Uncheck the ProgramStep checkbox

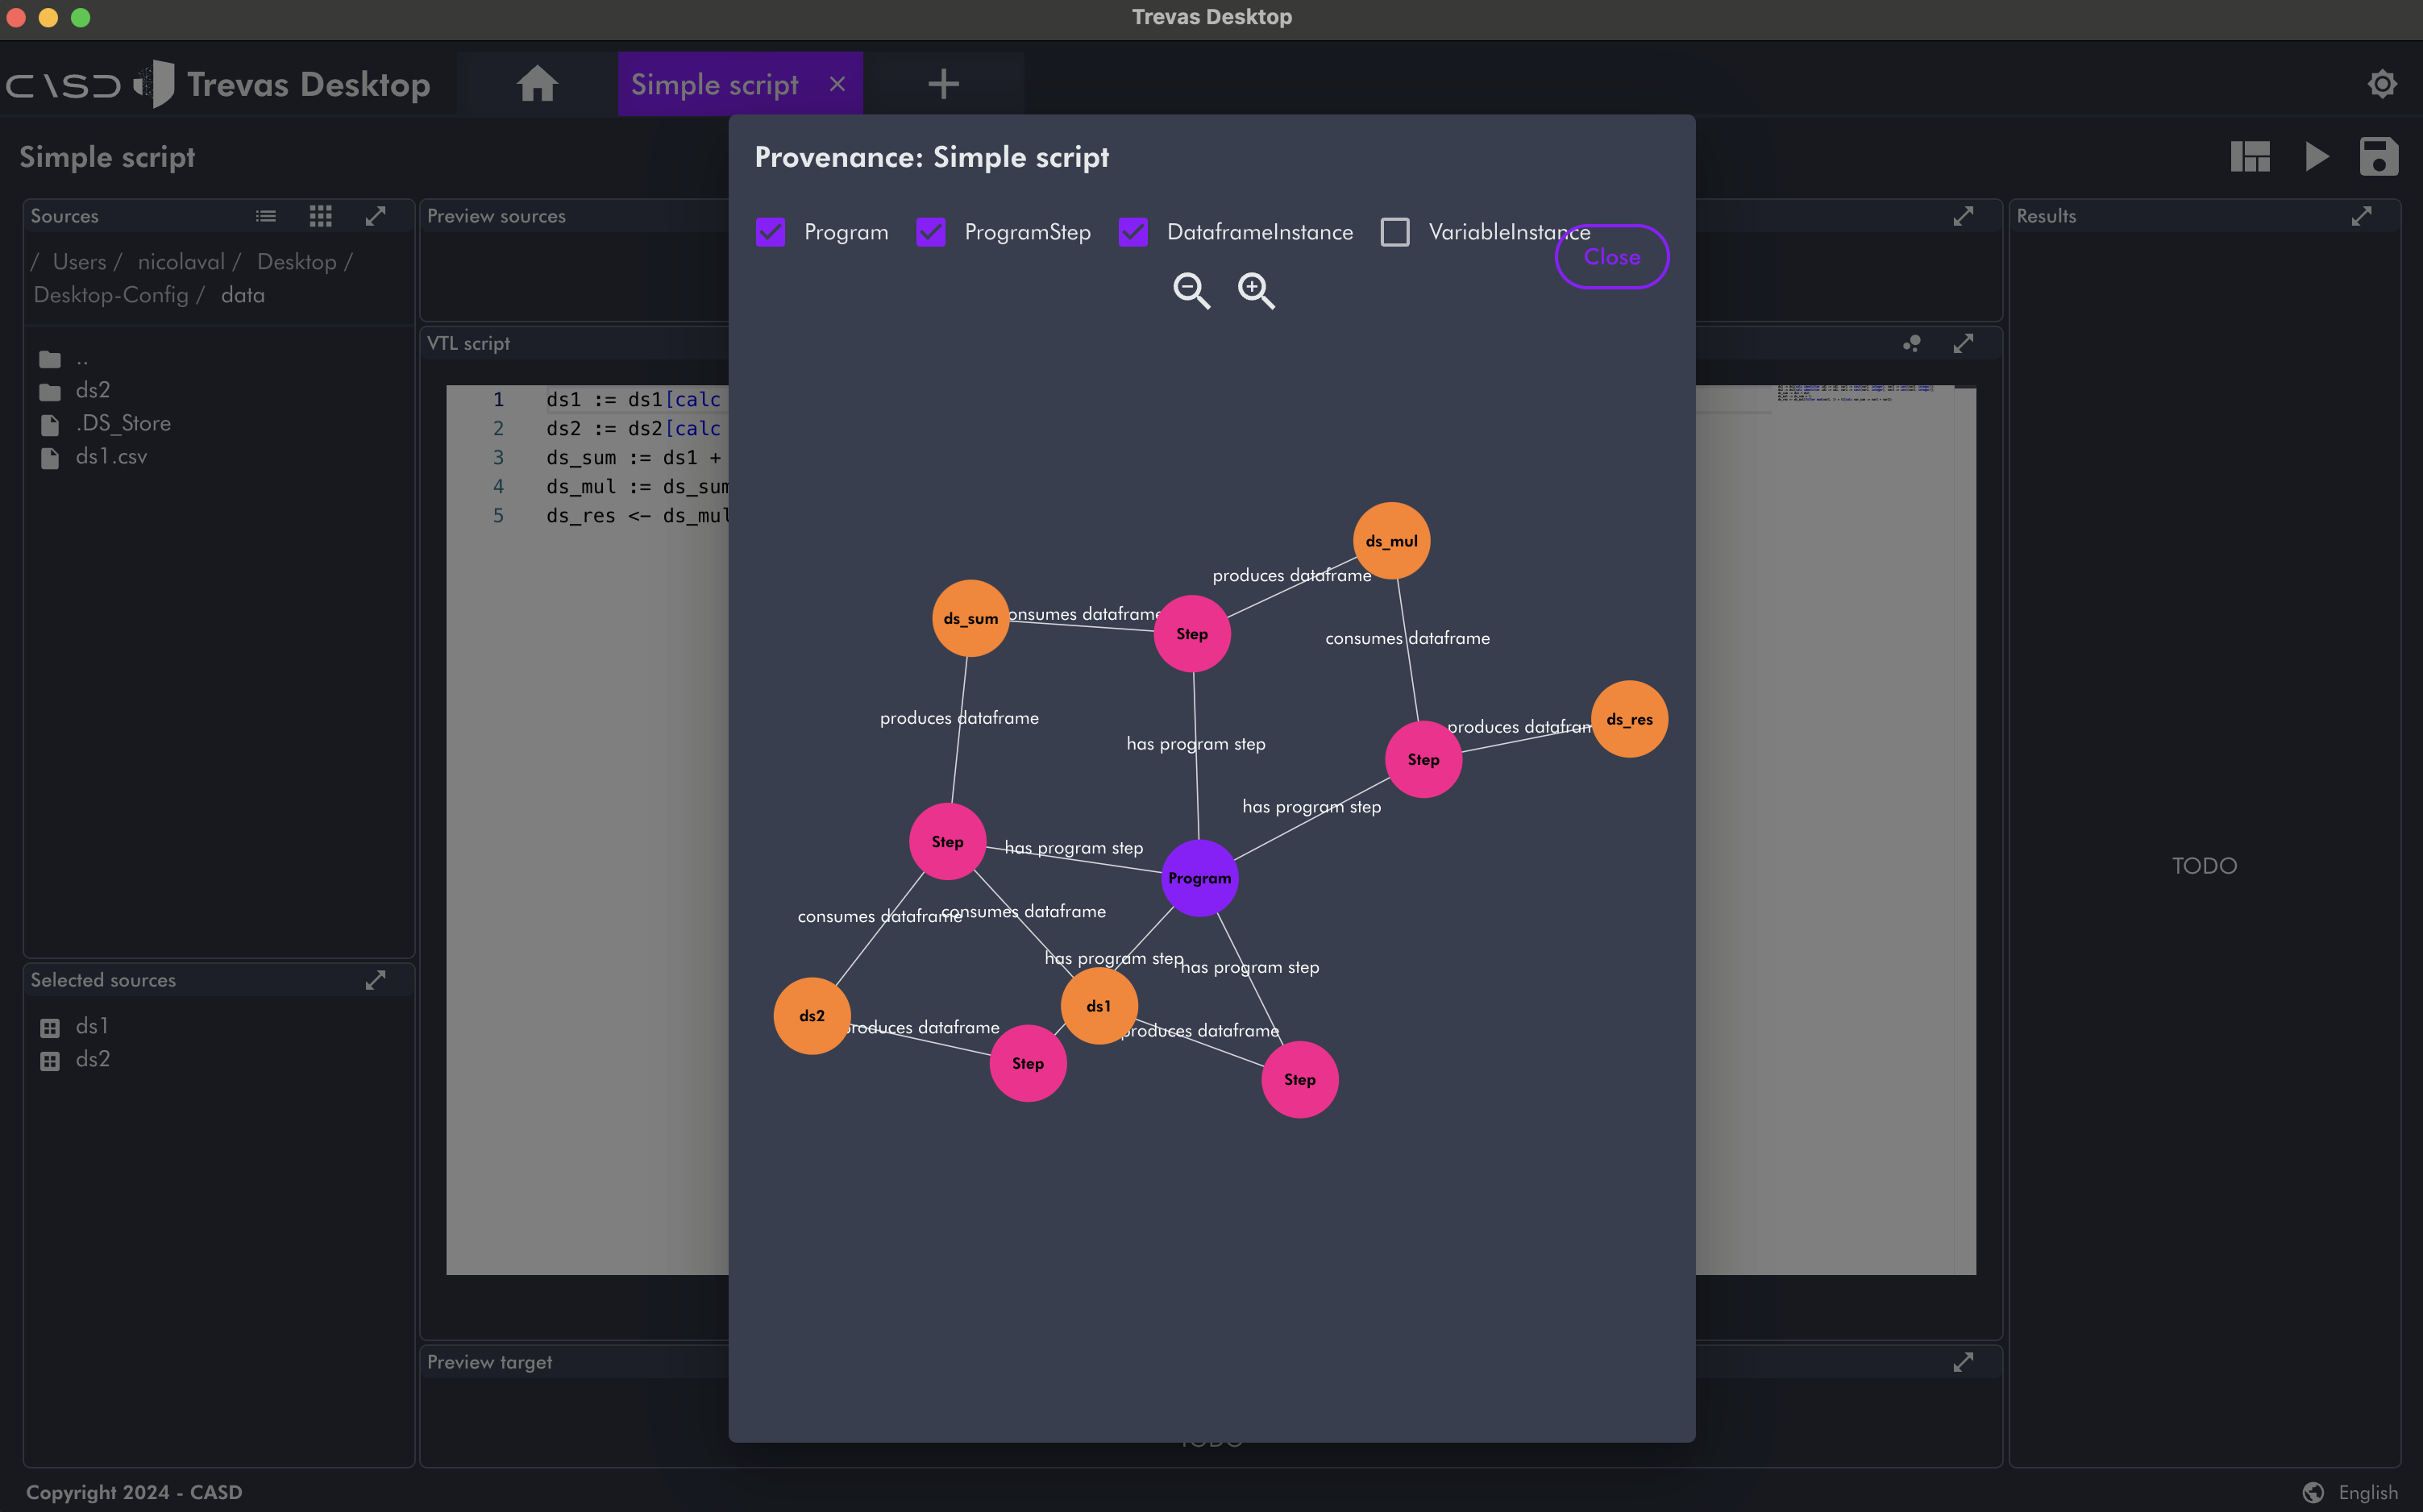[x=931, y=232]
